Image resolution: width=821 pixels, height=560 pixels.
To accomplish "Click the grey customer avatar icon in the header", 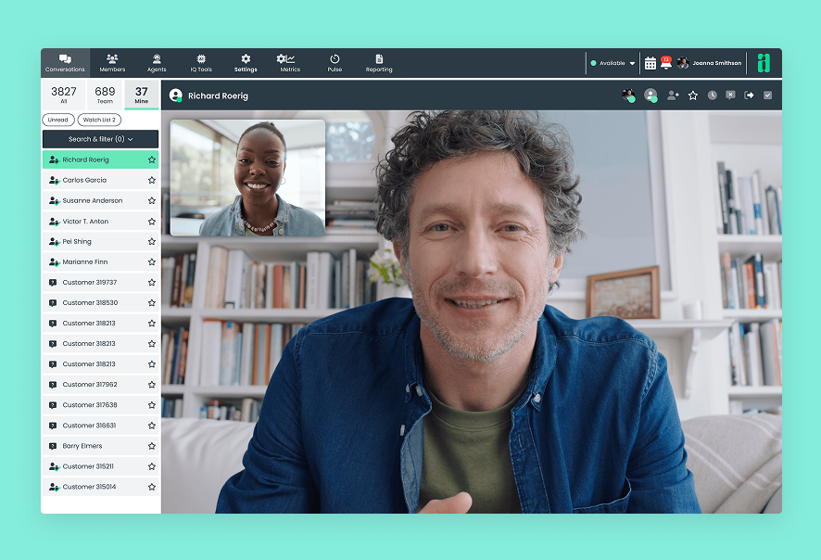I will click(x=650, y=95).
